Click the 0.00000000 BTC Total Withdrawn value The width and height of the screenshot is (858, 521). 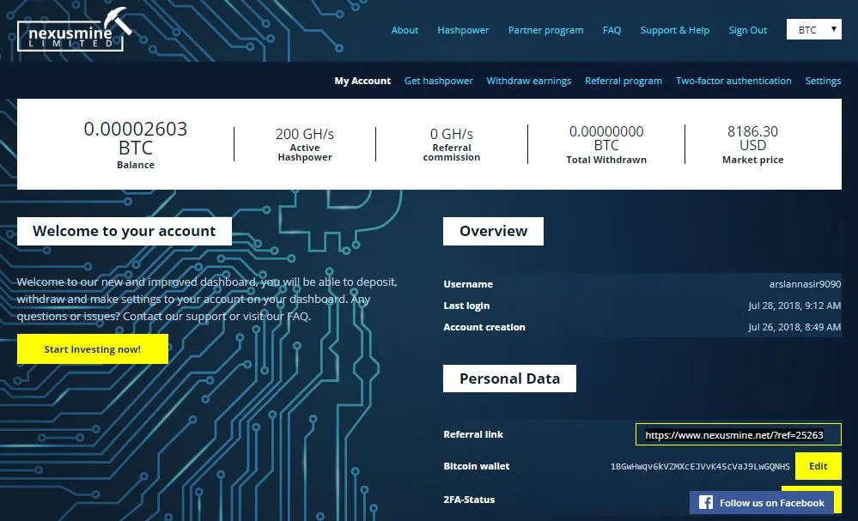[606, 138]
